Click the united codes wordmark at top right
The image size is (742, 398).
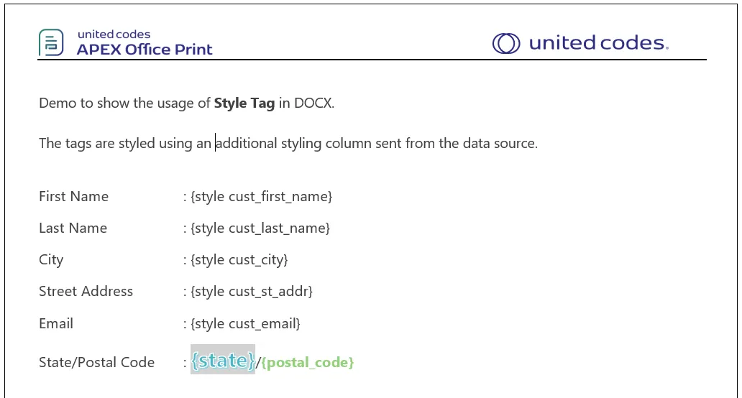pyautogui.click(x=599, y=43)
